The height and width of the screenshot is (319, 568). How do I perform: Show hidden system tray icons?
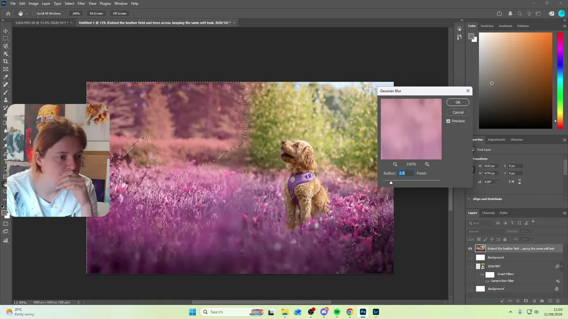pyautogui.click(x=510, y=312)
